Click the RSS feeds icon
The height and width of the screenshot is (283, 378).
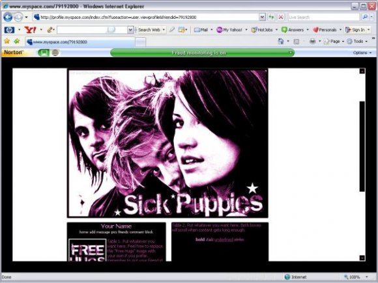click(297, 42)
